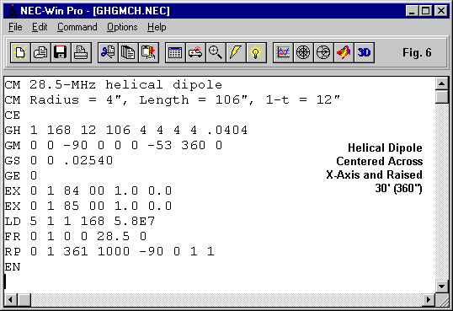Click the horizontal scrollbar right arrow
The height and width of the screenshot is (311, 453).
click(429, 299)
